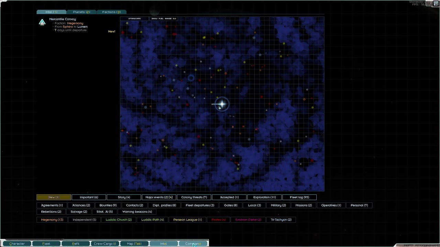This screenshot has width=440, height=247.
Task: Open the Fleet screen tab
Action: [46, 244]
